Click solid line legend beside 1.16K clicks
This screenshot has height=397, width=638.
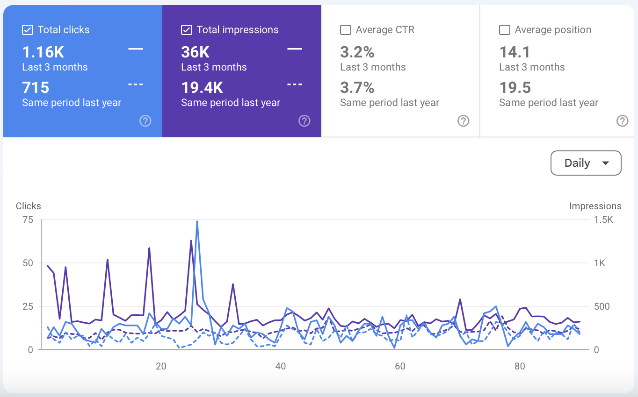[x=136, y=49]
